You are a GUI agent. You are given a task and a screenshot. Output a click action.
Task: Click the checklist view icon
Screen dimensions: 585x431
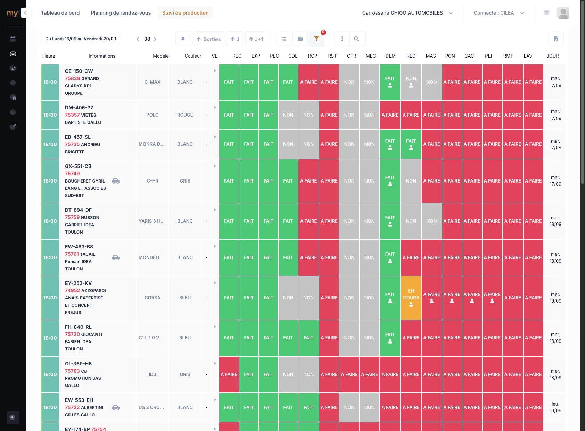tap(284, 39)
